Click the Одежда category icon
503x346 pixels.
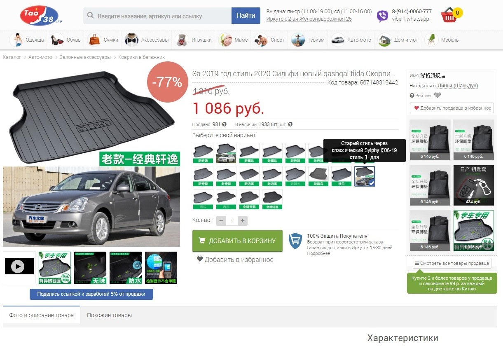tap(16, 40)
